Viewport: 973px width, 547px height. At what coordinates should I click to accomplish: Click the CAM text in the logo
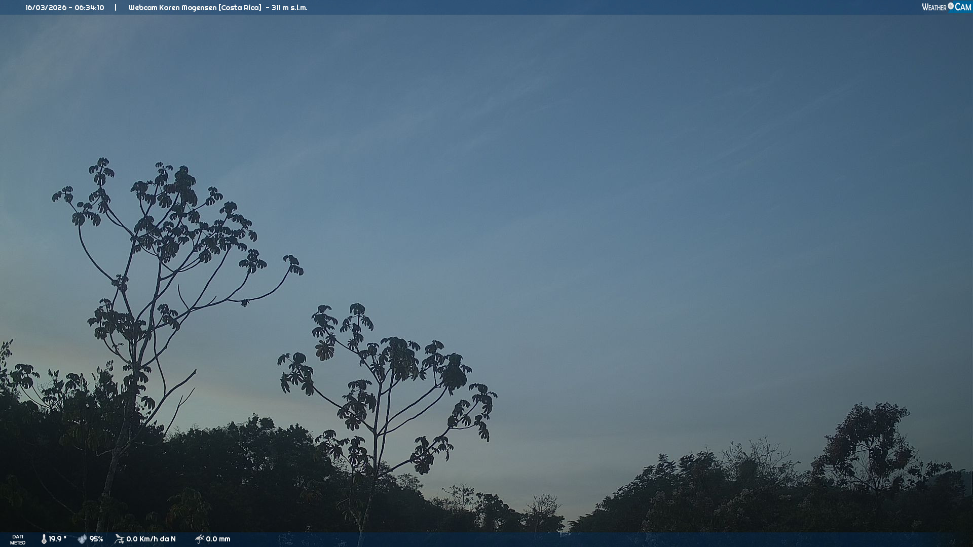pyautogui.click(x=963, y=7)
